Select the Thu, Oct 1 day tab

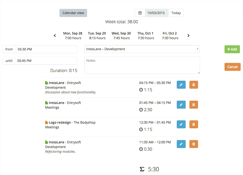point(146,35)
